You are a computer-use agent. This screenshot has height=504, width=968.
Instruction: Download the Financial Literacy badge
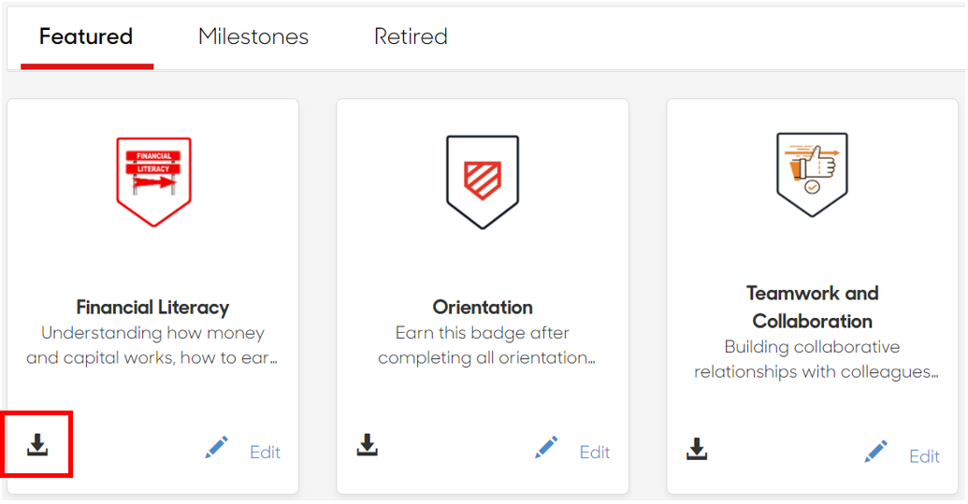click(37, 444)
